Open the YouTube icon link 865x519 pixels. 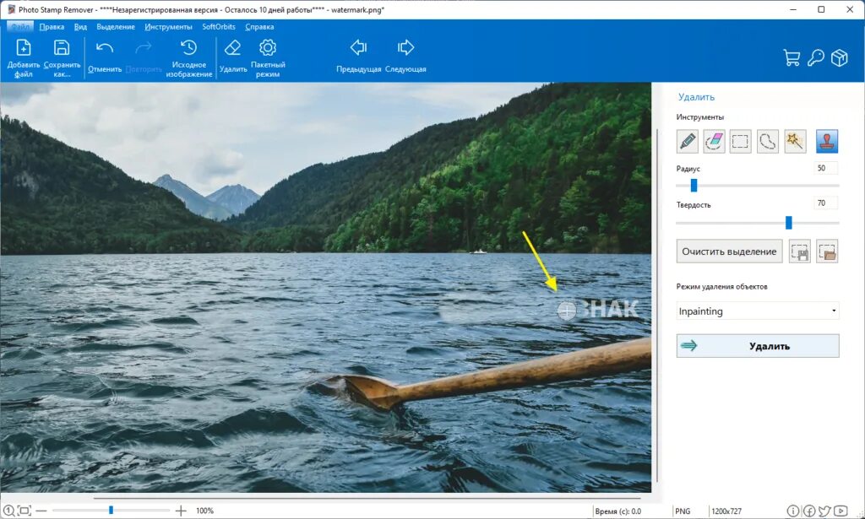point(841,511)
